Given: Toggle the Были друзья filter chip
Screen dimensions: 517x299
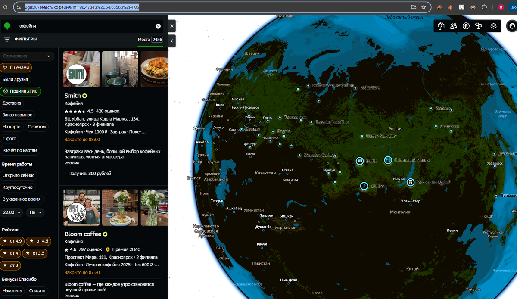Looking at the screenshot, I should (15, 79).
